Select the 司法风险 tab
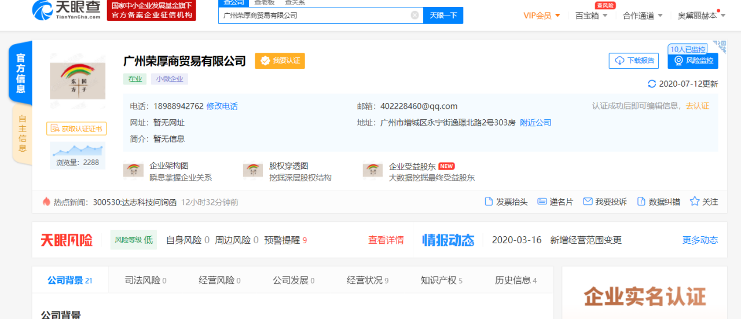 (x=145, y=280)
